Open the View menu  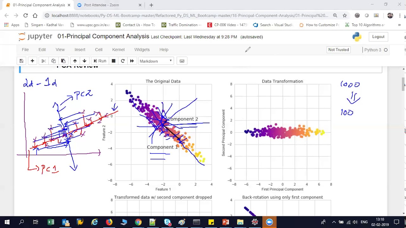(60, 49)
